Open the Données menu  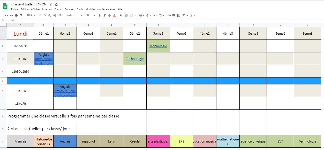pos(69,9)
